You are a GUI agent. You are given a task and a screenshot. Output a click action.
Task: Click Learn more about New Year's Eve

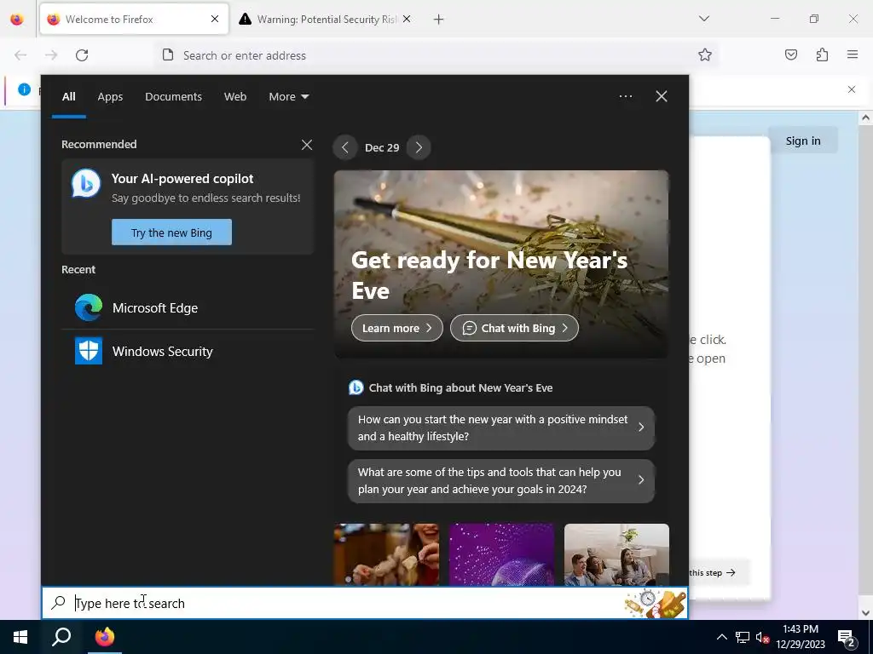[397, 328]
